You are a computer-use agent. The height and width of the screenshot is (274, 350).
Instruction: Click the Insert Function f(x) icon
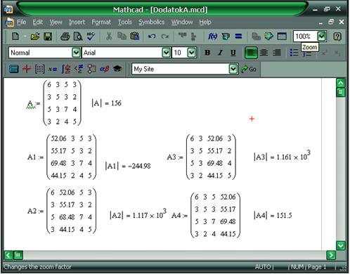212,37
